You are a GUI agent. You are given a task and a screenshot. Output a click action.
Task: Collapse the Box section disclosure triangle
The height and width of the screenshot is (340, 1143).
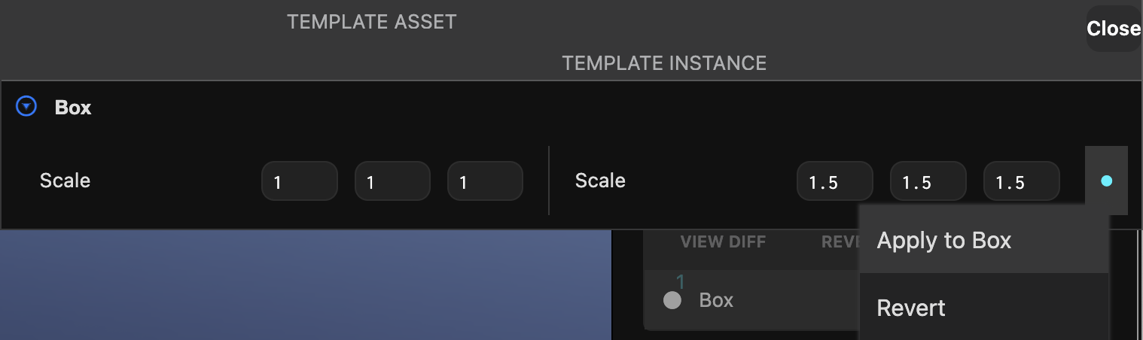click(26, 108)
